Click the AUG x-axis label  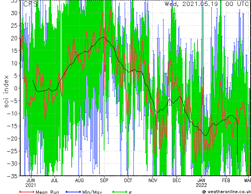click(x=80, y=181)
